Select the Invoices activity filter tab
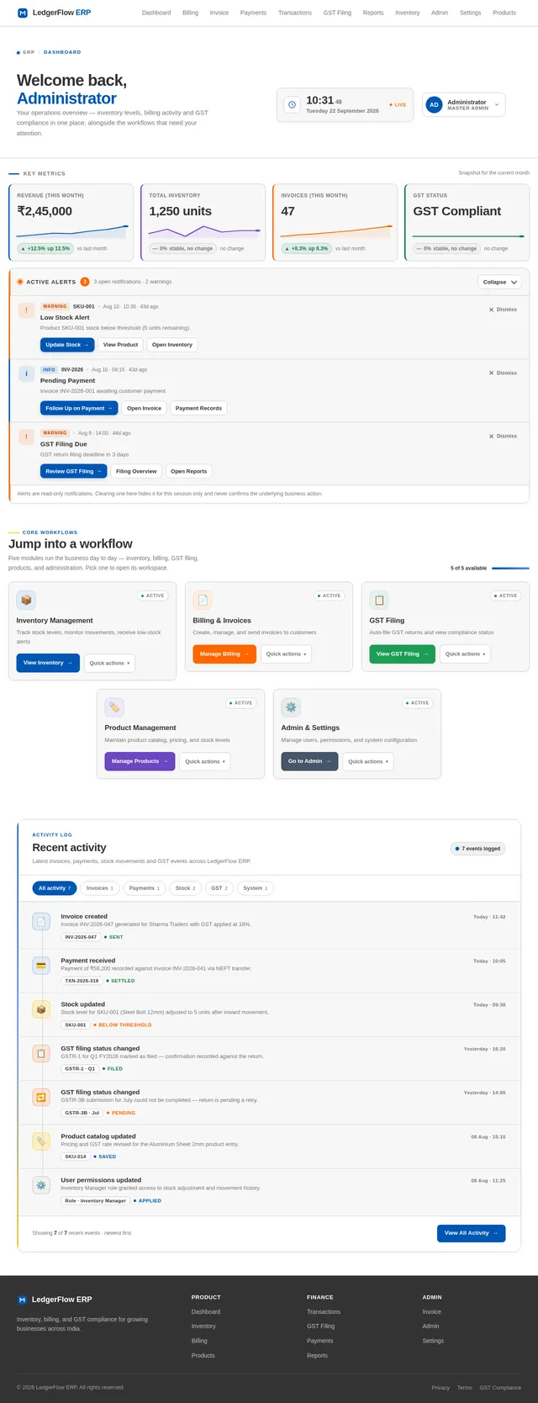 (x=100, y=888)
